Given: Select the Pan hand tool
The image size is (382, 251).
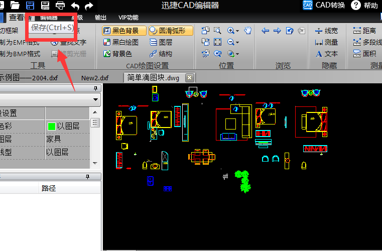Looking at the screenshot, I should point(247,31).
